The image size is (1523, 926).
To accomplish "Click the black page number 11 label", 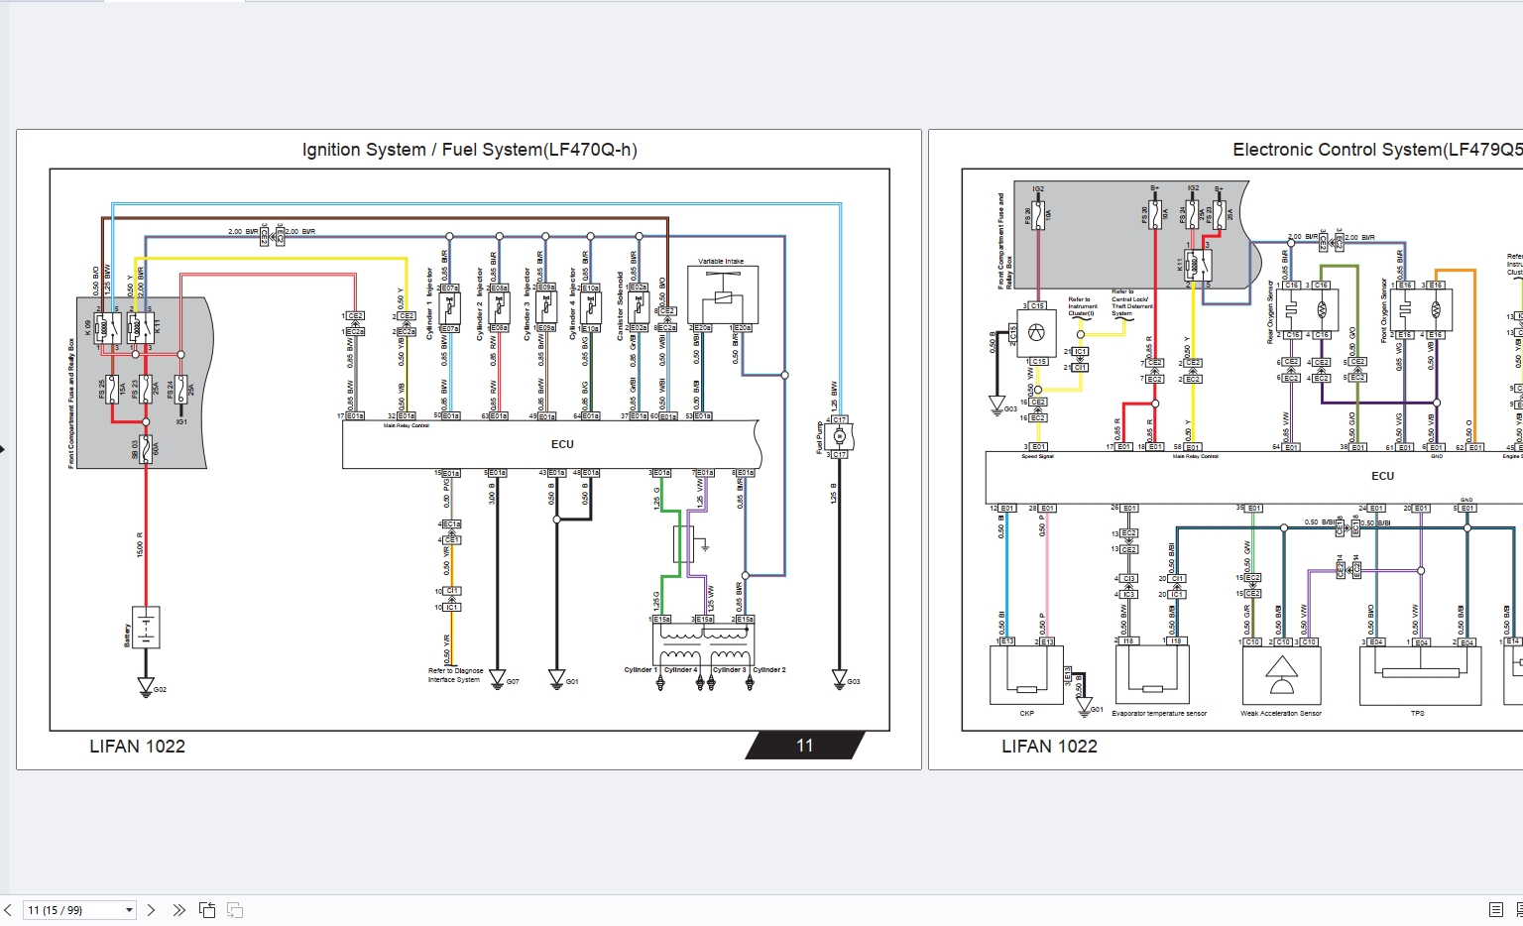I will click(x=805, y=746).
